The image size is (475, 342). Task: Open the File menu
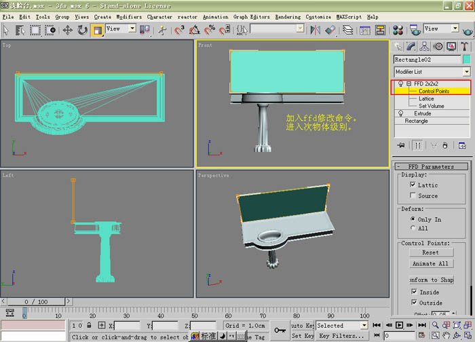pyautogui.click(x=8, y=17)
